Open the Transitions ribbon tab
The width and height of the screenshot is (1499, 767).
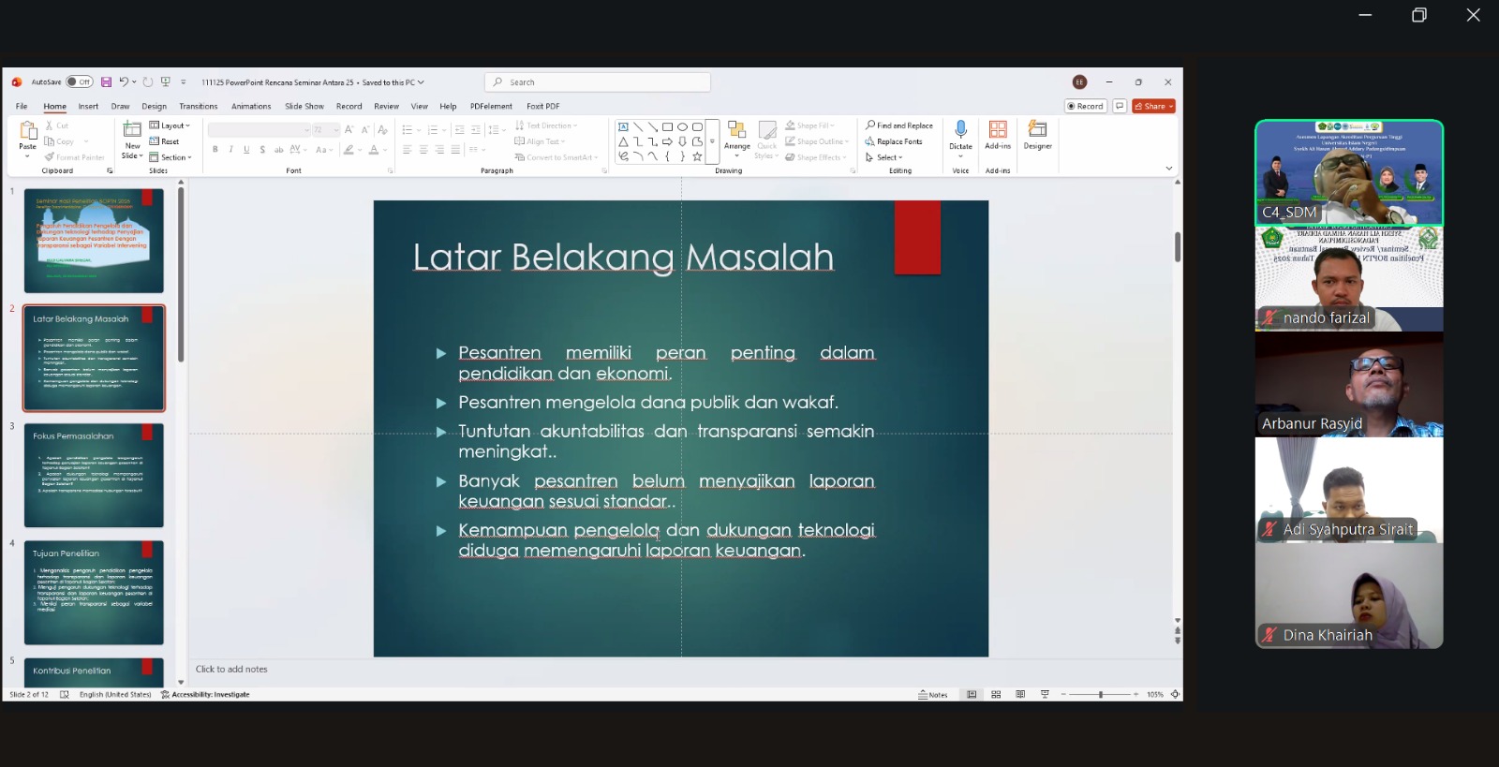click(198, 107)
